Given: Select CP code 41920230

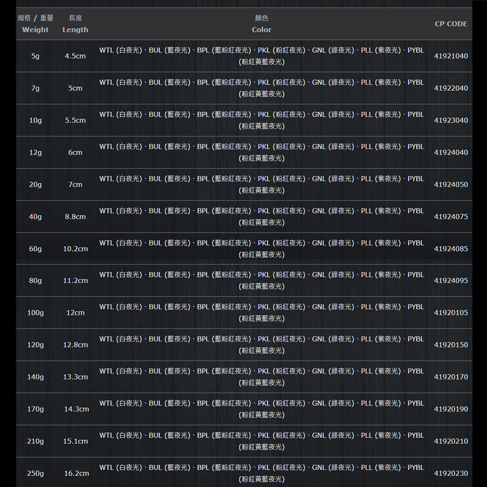Looking at the screenshot, I should point(450,473).
